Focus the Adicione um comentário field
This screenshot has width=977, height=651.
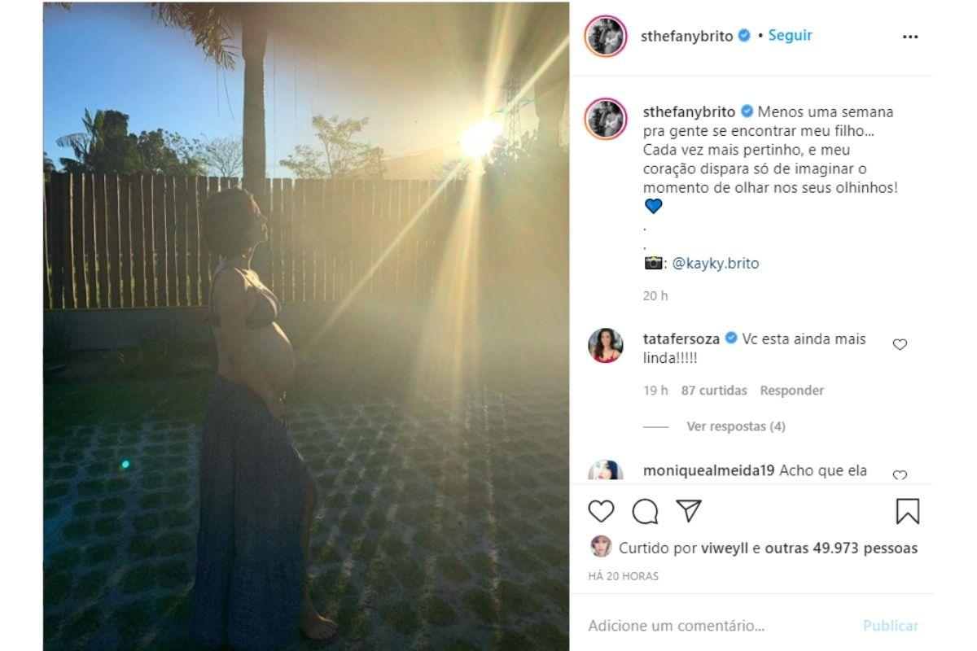[x=716, y=626]
